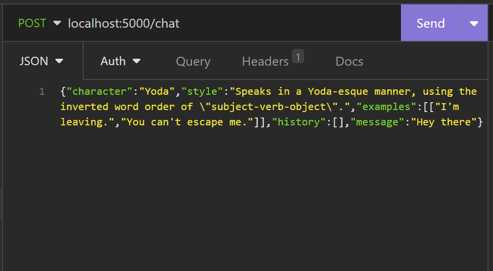493x271 pixels.
Task: Switch to the Headers tab
Action: [x=265, y=62]
